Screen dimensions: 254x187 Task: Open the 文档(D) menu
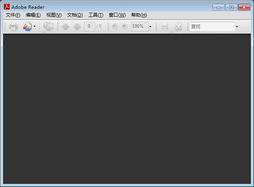pyautogui.click(x=75, y=15)
